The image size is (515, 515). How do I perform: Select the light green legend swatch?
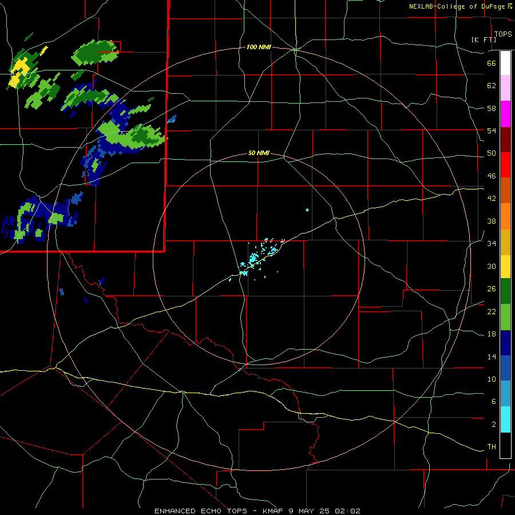point(505,317)
